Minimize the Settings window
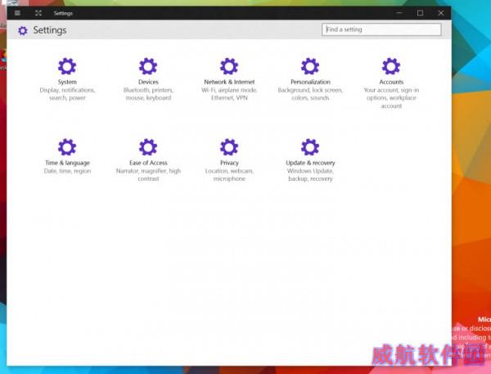The height and width of the screenshot is (374, 491). (399, 13)
